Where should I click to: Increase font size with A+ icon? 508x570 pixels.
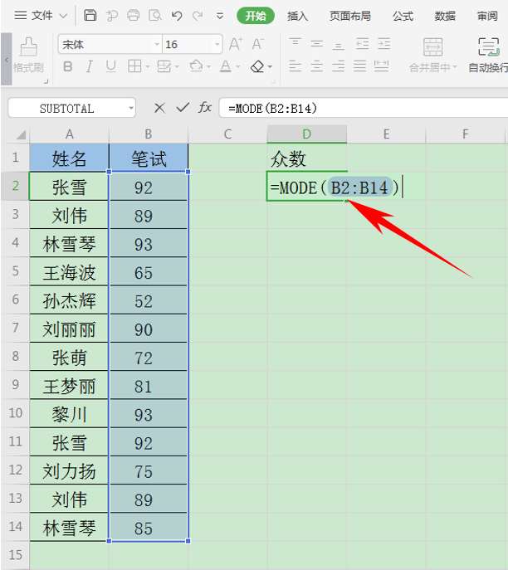pyautogui.click(x=236, y=44)
